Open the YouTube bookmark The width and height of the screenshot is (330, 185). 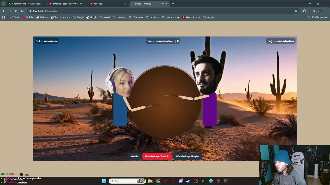tap(28, 17)
